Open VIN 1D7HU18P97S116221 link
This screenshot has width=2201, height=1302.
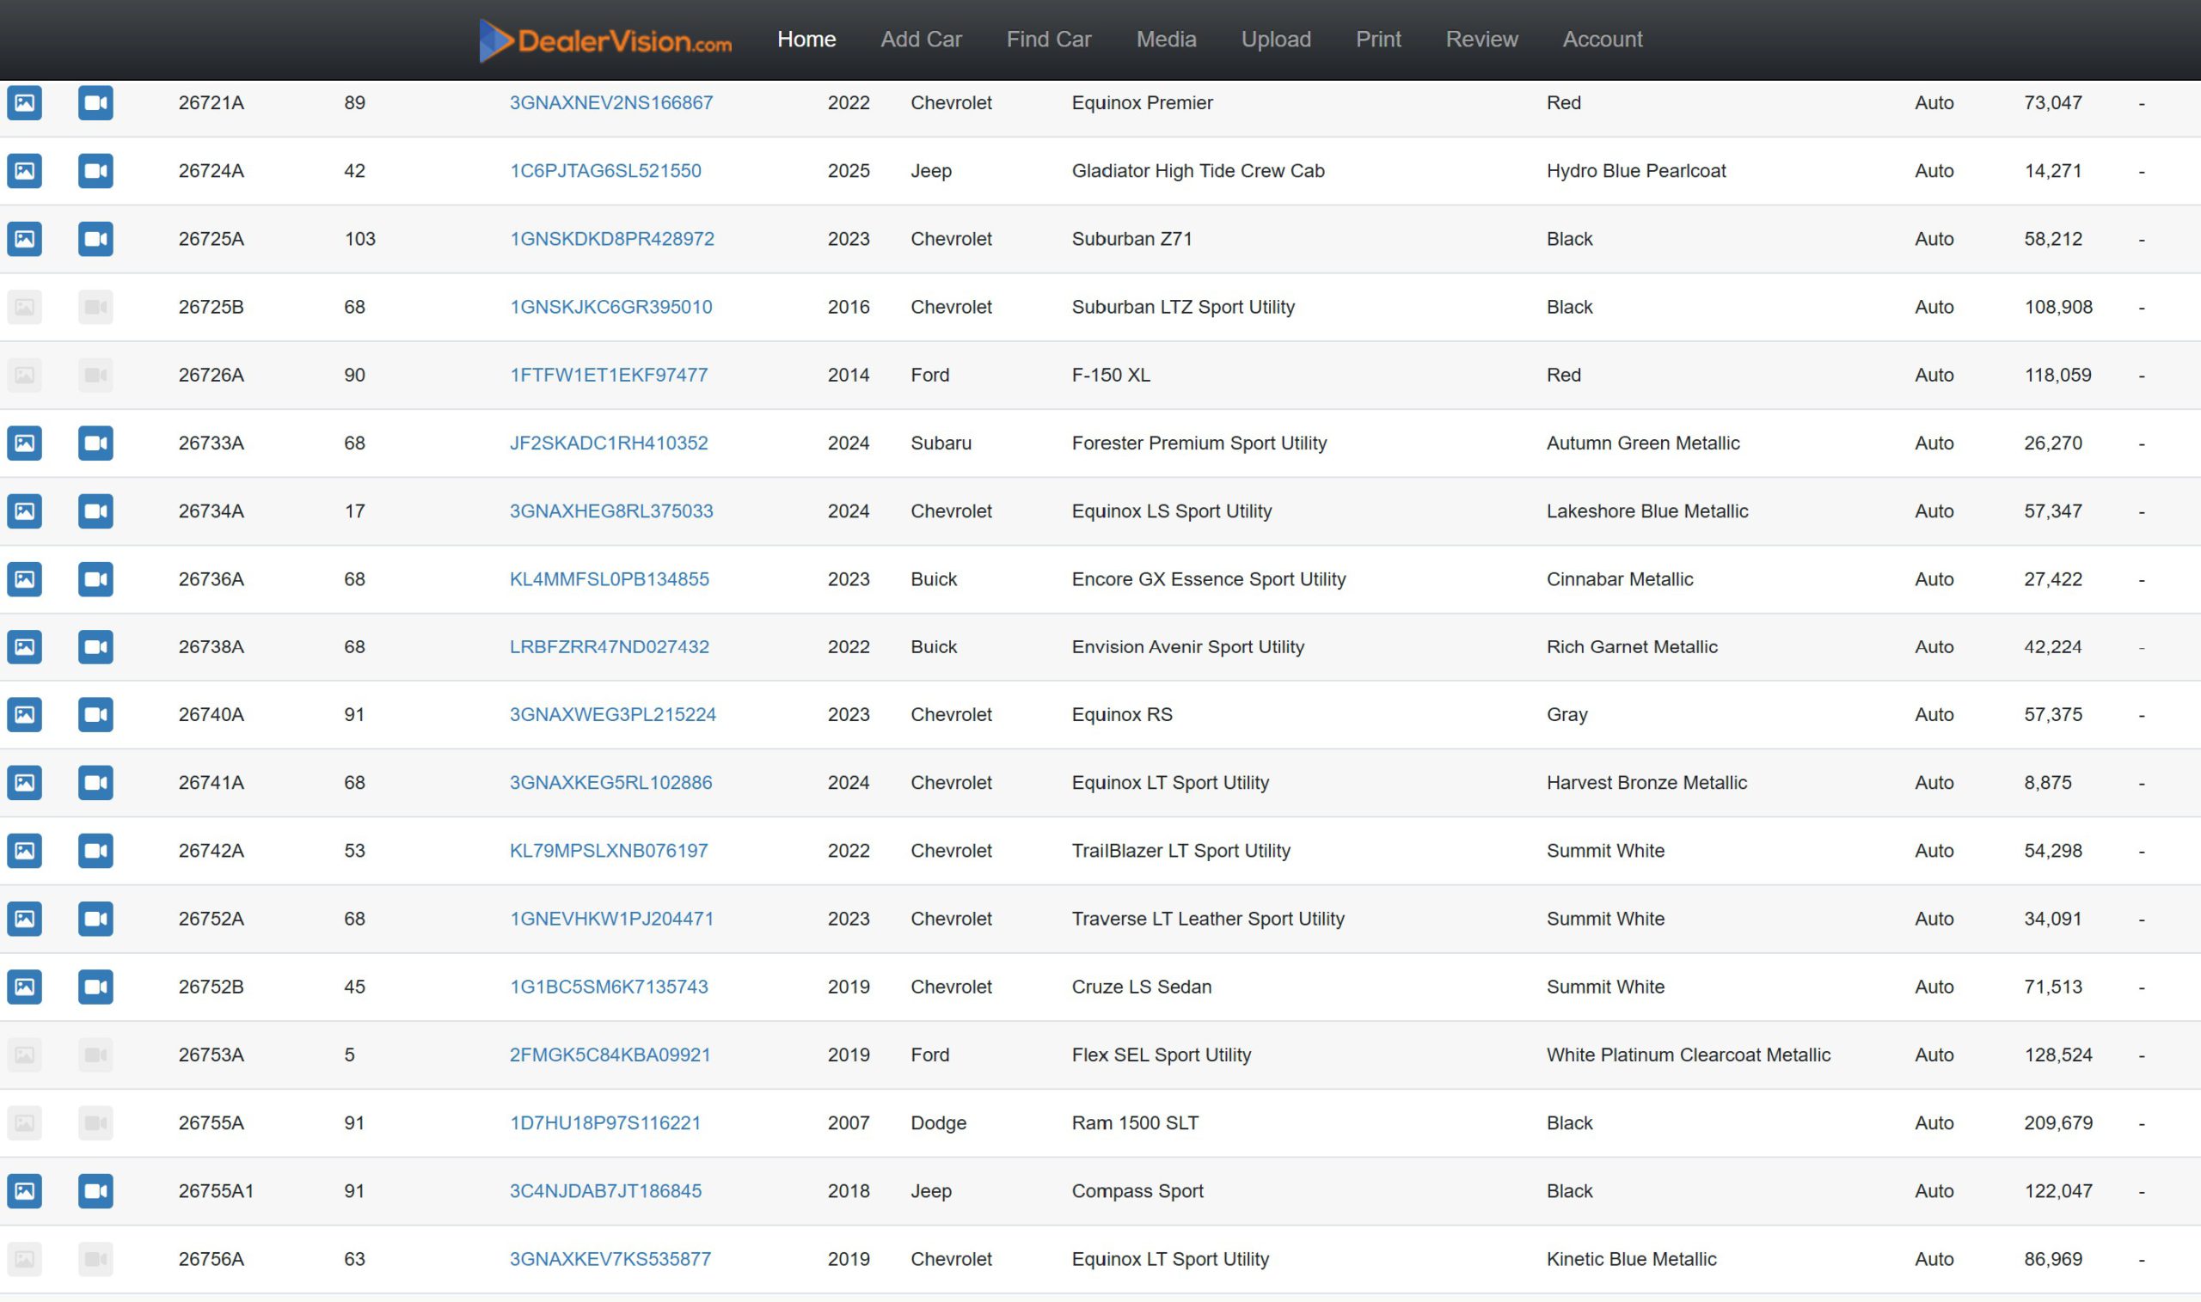(605, 1122)
